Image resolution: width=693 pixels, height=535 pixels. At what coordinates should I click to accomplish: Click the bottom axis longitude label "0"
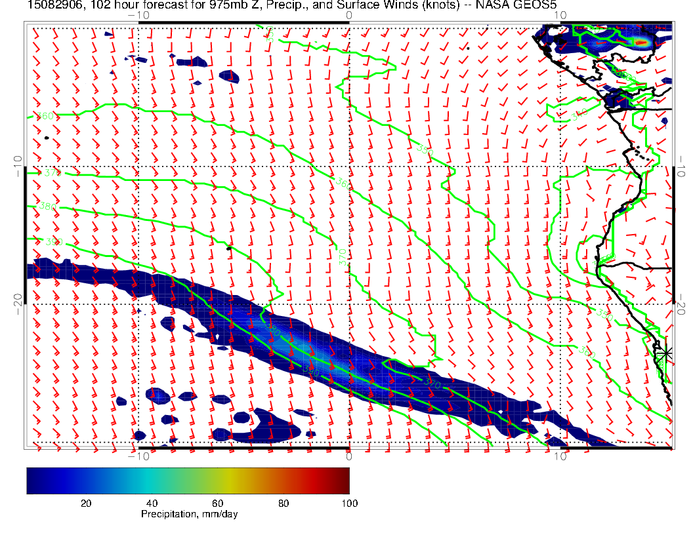pos(349,456)
